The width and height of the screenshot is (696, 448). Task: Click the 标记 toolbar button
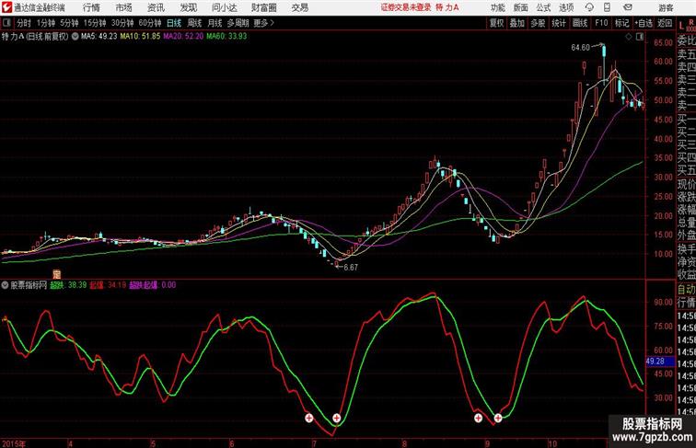point(621,23)
